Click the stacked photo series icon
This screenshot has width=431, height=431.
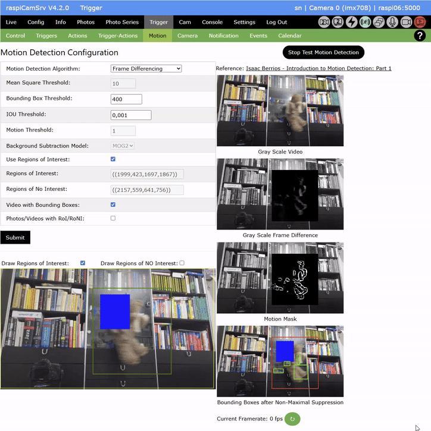coord(379,22)
